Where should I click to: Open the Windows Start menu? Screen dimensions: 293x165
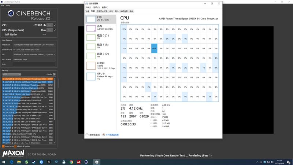point(4,162)
